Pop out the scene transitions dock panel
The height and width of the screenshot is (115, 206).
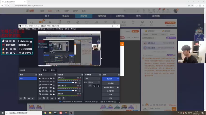click(100, 75)
